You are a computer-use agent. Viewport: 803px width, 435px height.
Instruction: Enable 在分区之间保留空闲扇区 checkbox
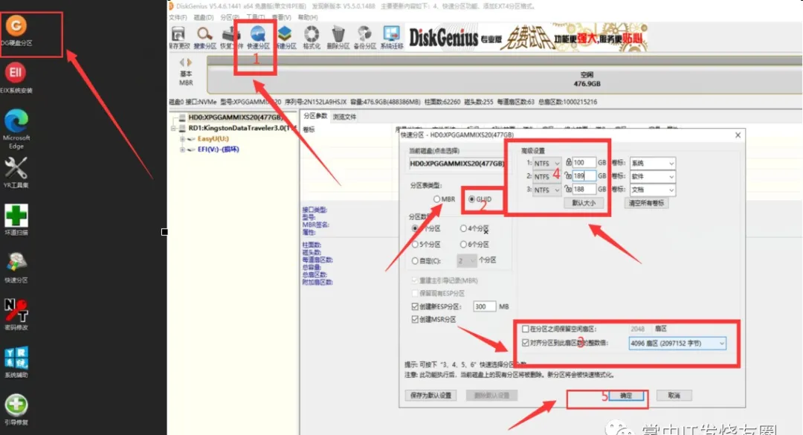pyautogui.click(x=526, y=329)
